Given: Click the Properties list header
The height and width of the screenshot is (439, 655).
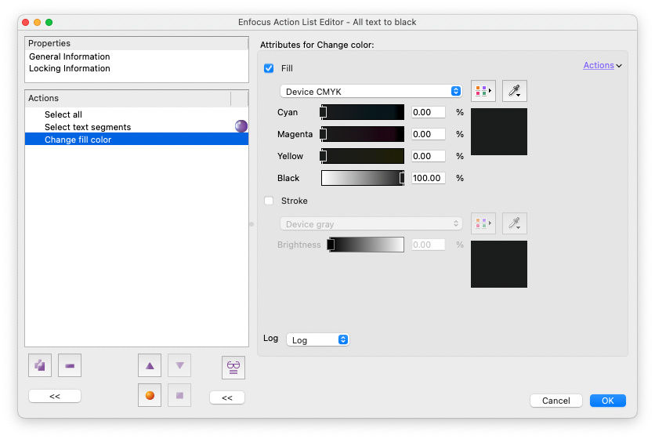Looking at the screenshot, I should tap(136, 43).
